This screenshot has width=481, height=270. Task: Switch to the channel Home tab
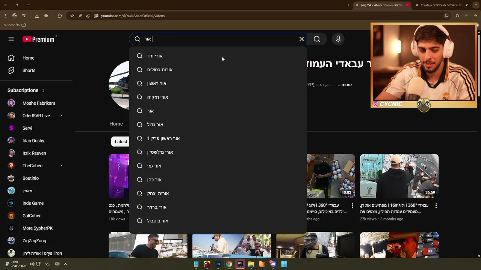116,124
